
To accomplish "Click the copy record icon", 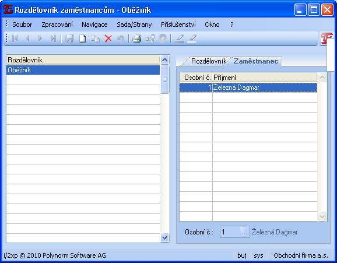I will 96,38.
